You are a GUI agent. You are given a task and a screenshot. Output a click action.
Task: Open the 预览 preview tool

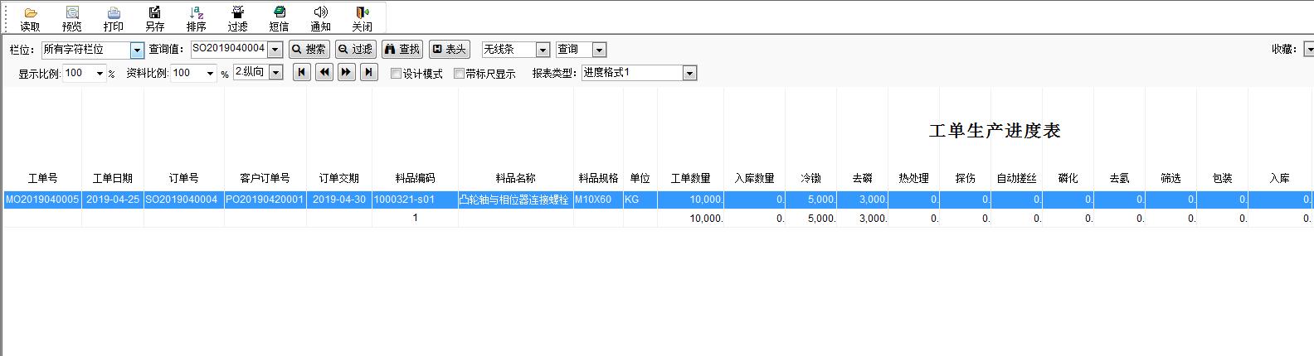[x=72, y=18]
